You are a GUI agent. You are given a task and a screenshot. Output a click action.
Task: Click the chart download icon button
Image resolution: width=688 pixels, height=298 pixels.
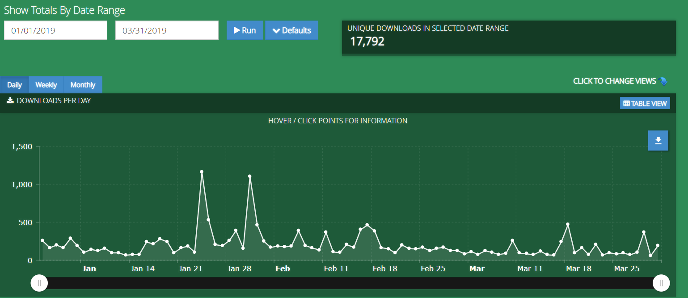658,141
